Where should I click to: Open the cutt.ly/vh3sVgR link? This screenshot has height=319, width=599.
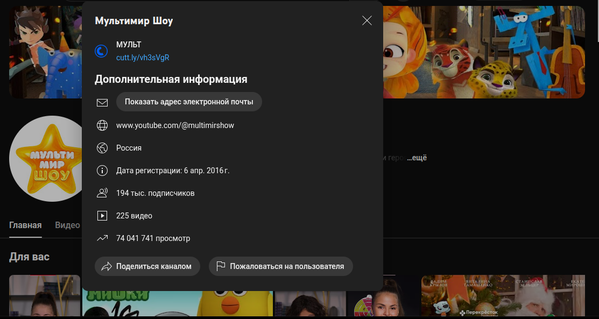tap(143, 58)
